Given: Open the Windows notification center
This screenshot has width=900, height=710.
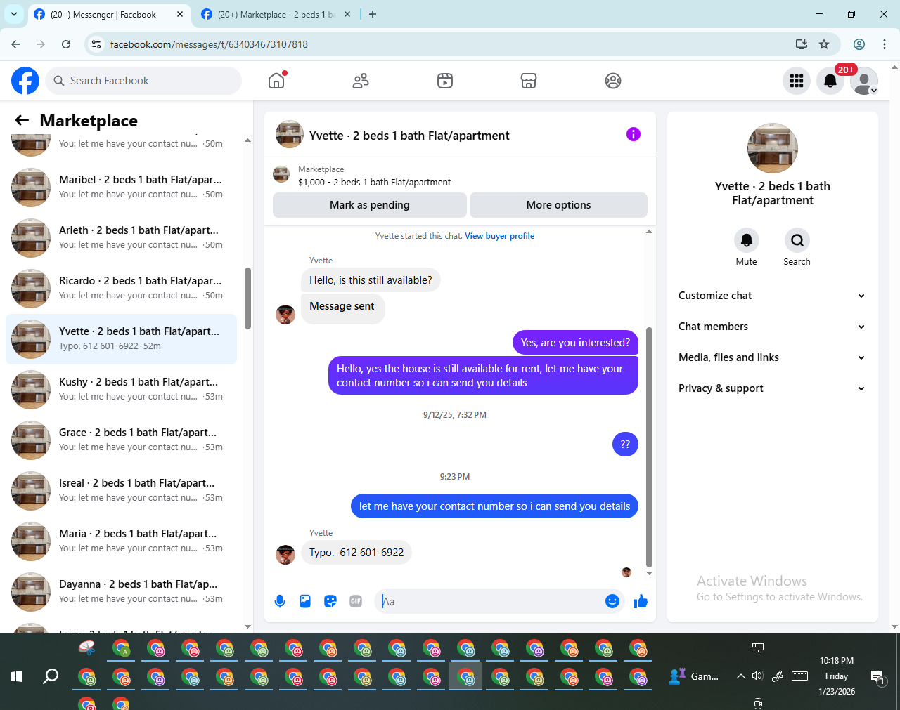Looking at the screenshot, I should point(878,677).
